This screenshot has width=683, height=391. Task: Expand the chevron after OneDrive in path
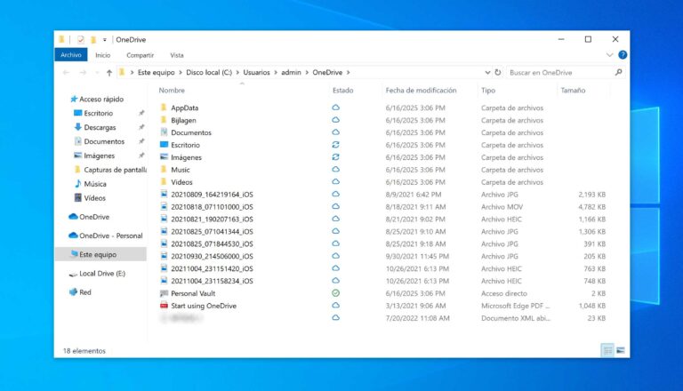(348, 72)
